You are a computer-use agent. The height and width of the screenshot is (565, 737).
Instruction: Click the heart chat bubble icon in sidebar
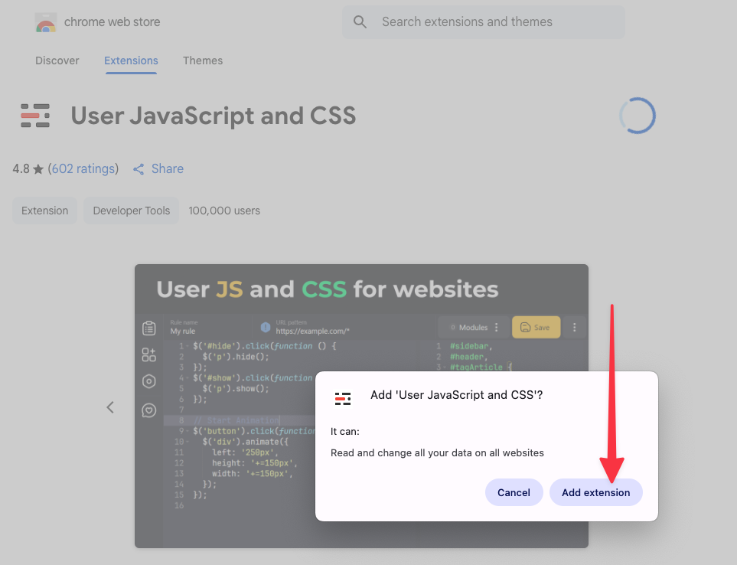click(x=149, y=410)
